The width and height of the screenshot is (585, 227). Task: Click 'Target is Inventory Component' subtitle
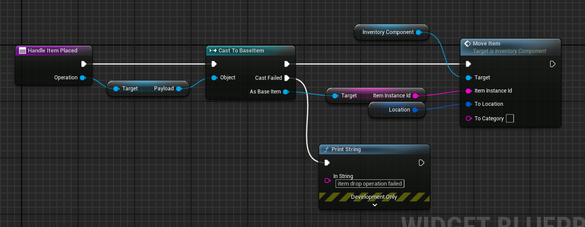click(510, 51)
